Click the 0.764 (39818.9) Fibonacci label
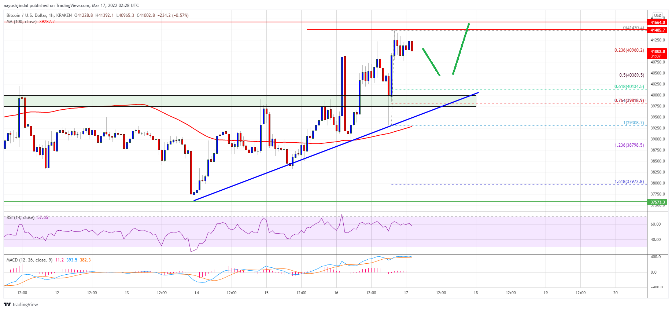Image resolution: width=672 pixels, height=311 pixels. (629, 100)
